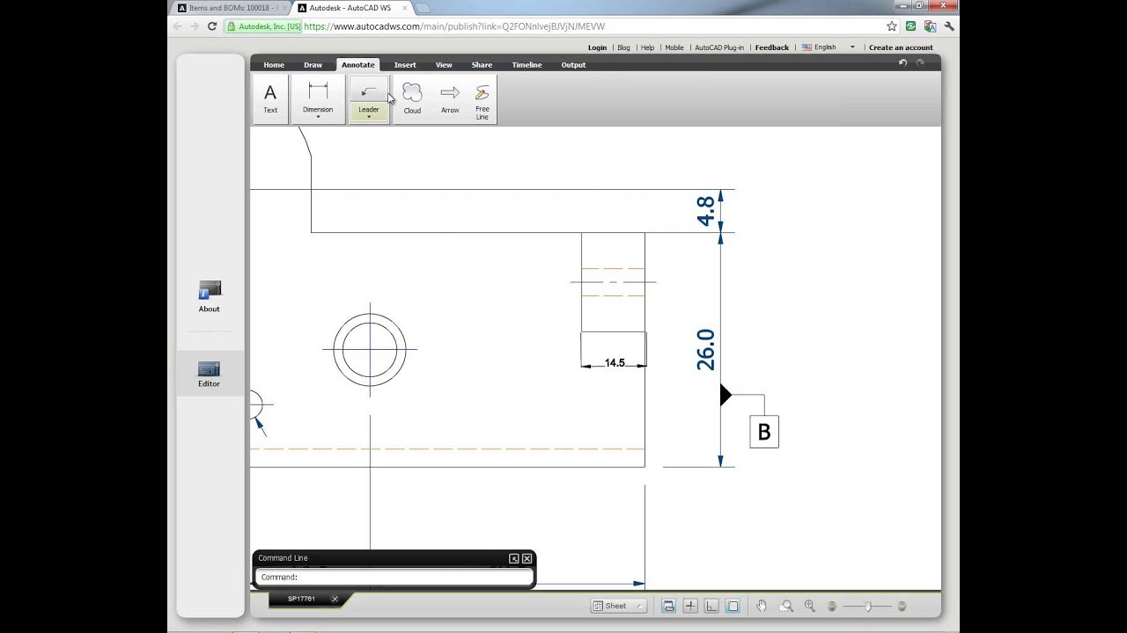
Task: Select the Text annotation tool
Action: (x=270, y=99)
